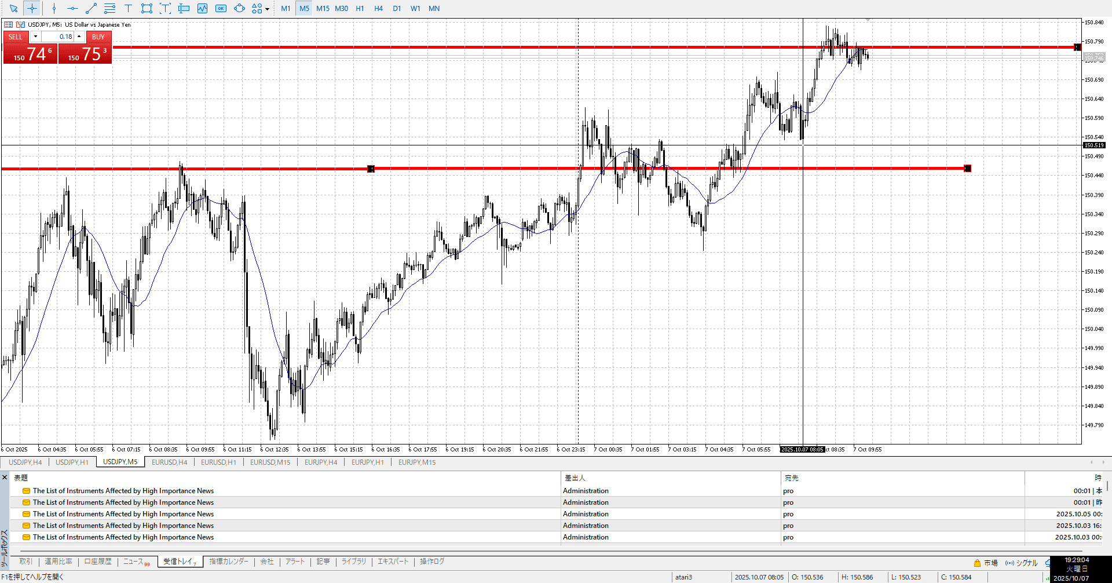Toggle D1 daily timeframe
This screenshot has width=1112, height=583.
[x=397, y=8]
